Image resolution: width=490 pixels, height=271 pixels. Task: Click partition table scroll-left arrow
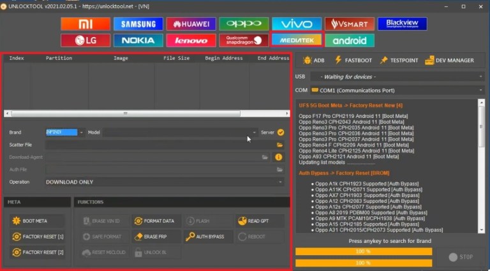tap(8, 114)
